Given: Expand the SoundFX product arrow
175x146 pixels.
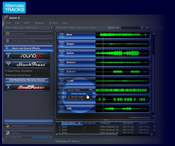Looking at the screenshot, I should [8, 56].
